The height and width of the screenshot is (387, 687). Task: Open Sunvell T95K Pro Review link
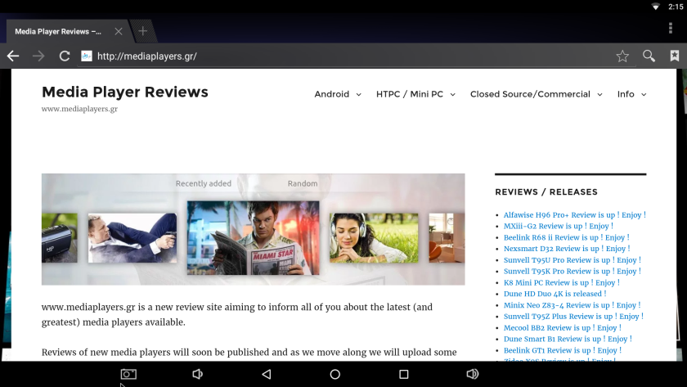(x=572, y=272)
